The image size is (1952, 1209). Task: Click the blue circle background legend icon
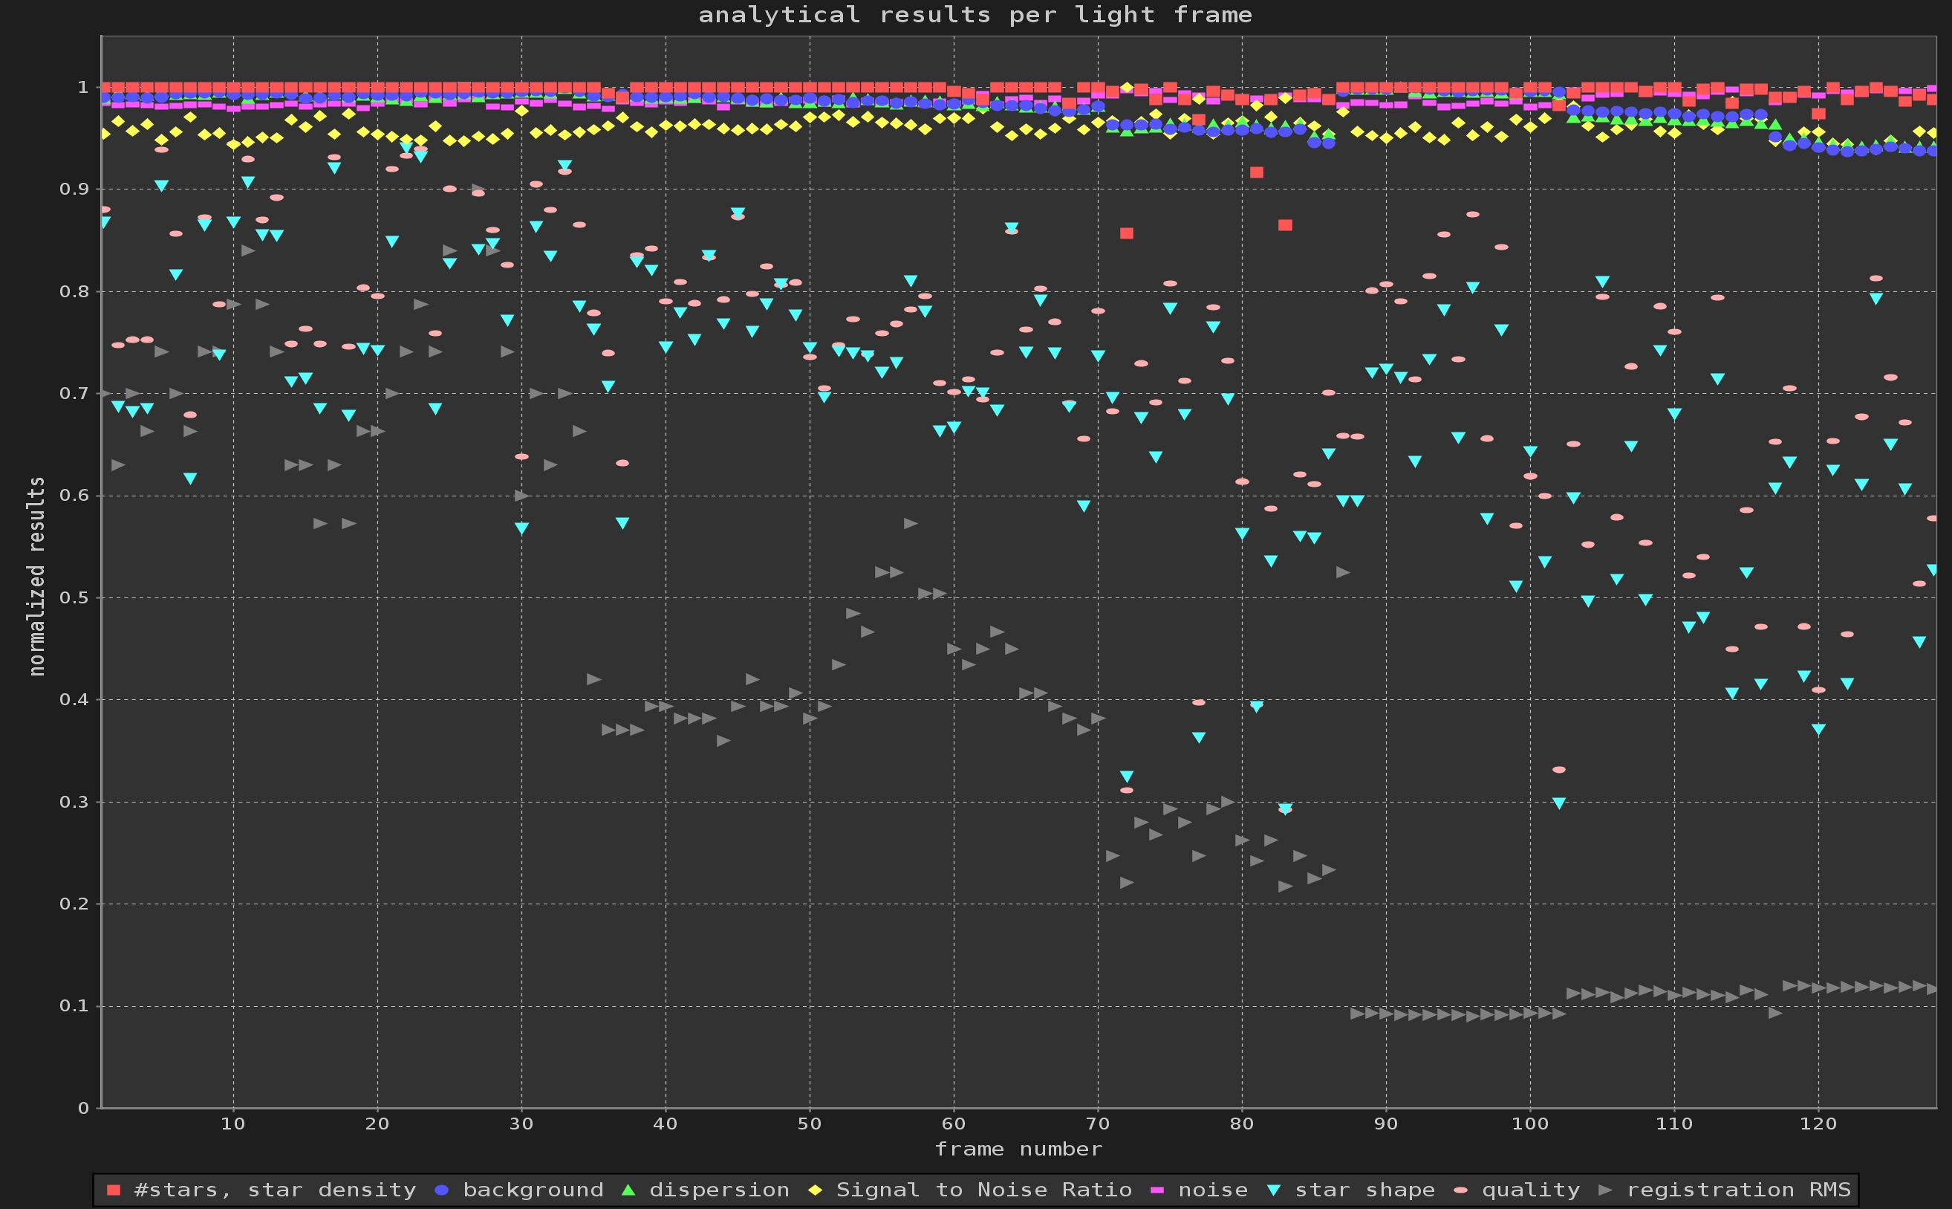[x=441, y=1190]
